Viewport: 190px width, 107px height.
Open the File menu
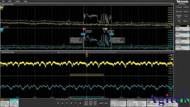click(3, 1)
